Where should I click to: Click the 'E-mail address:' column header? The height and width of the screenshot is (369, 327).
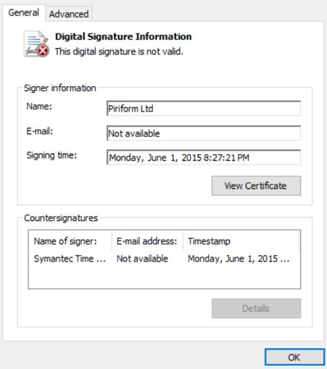click(x=147, y=241)
